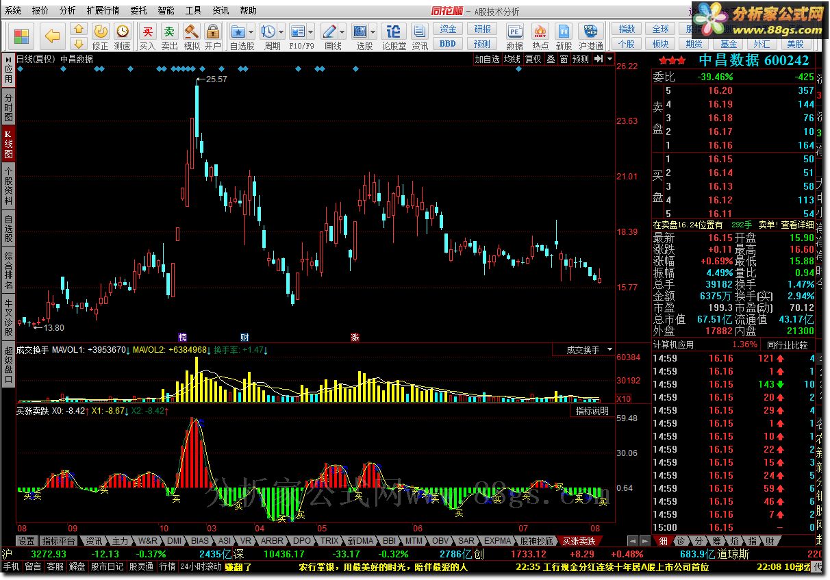This screenshot has width=830, height=580.
Task: Open the 设置 indicator settings tab
Action: pos(27,540)
